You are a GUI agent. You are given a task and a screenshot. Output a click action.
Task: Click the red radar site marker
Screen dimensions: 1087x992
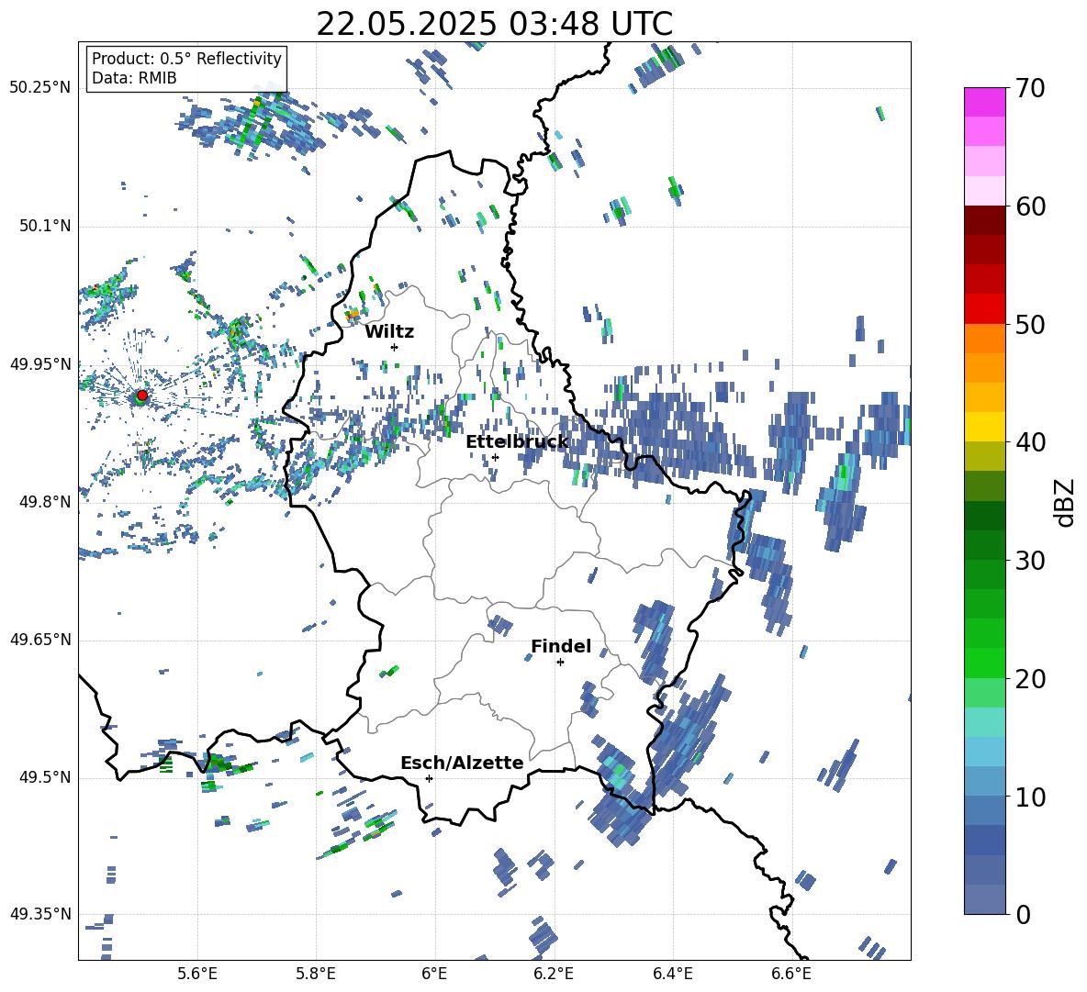(142, 396)
